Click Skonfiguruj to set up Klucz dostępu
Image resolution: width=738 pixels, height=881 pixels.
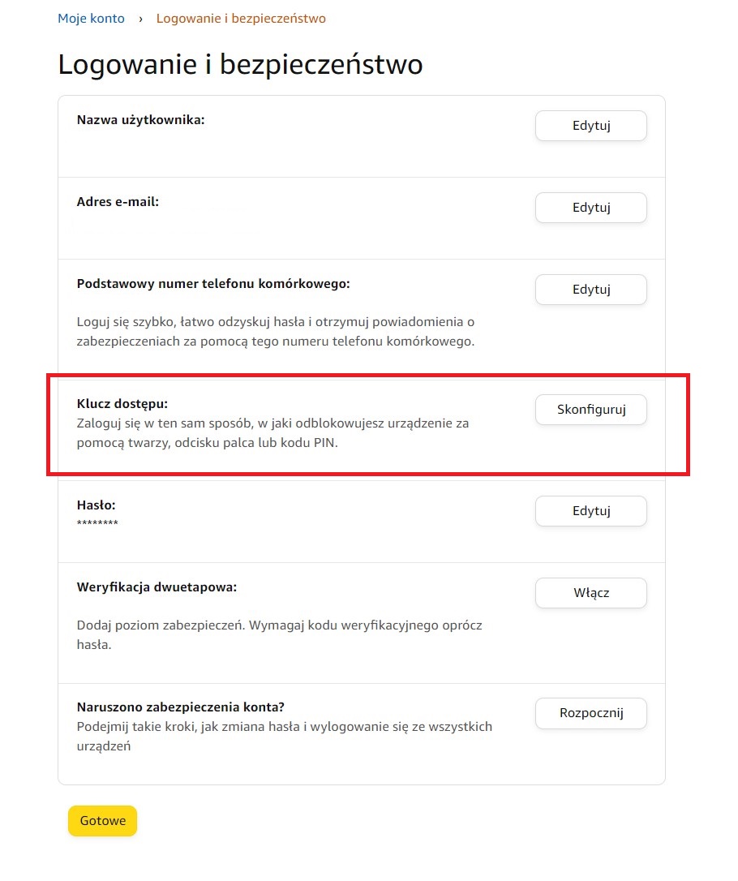(591, 410)
